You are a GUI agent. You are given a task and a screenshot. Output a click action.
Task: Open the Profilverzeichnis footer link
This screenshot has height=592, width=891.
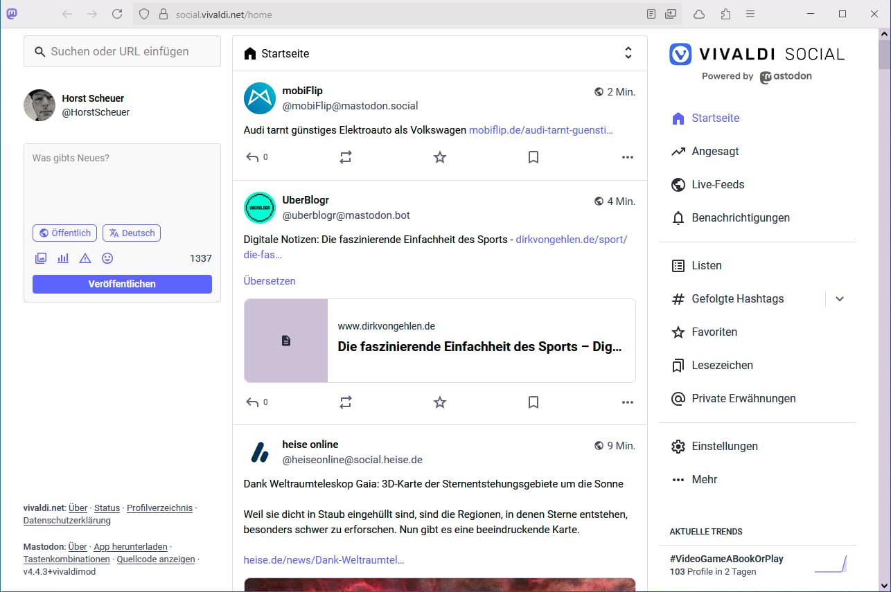(160, 508)
